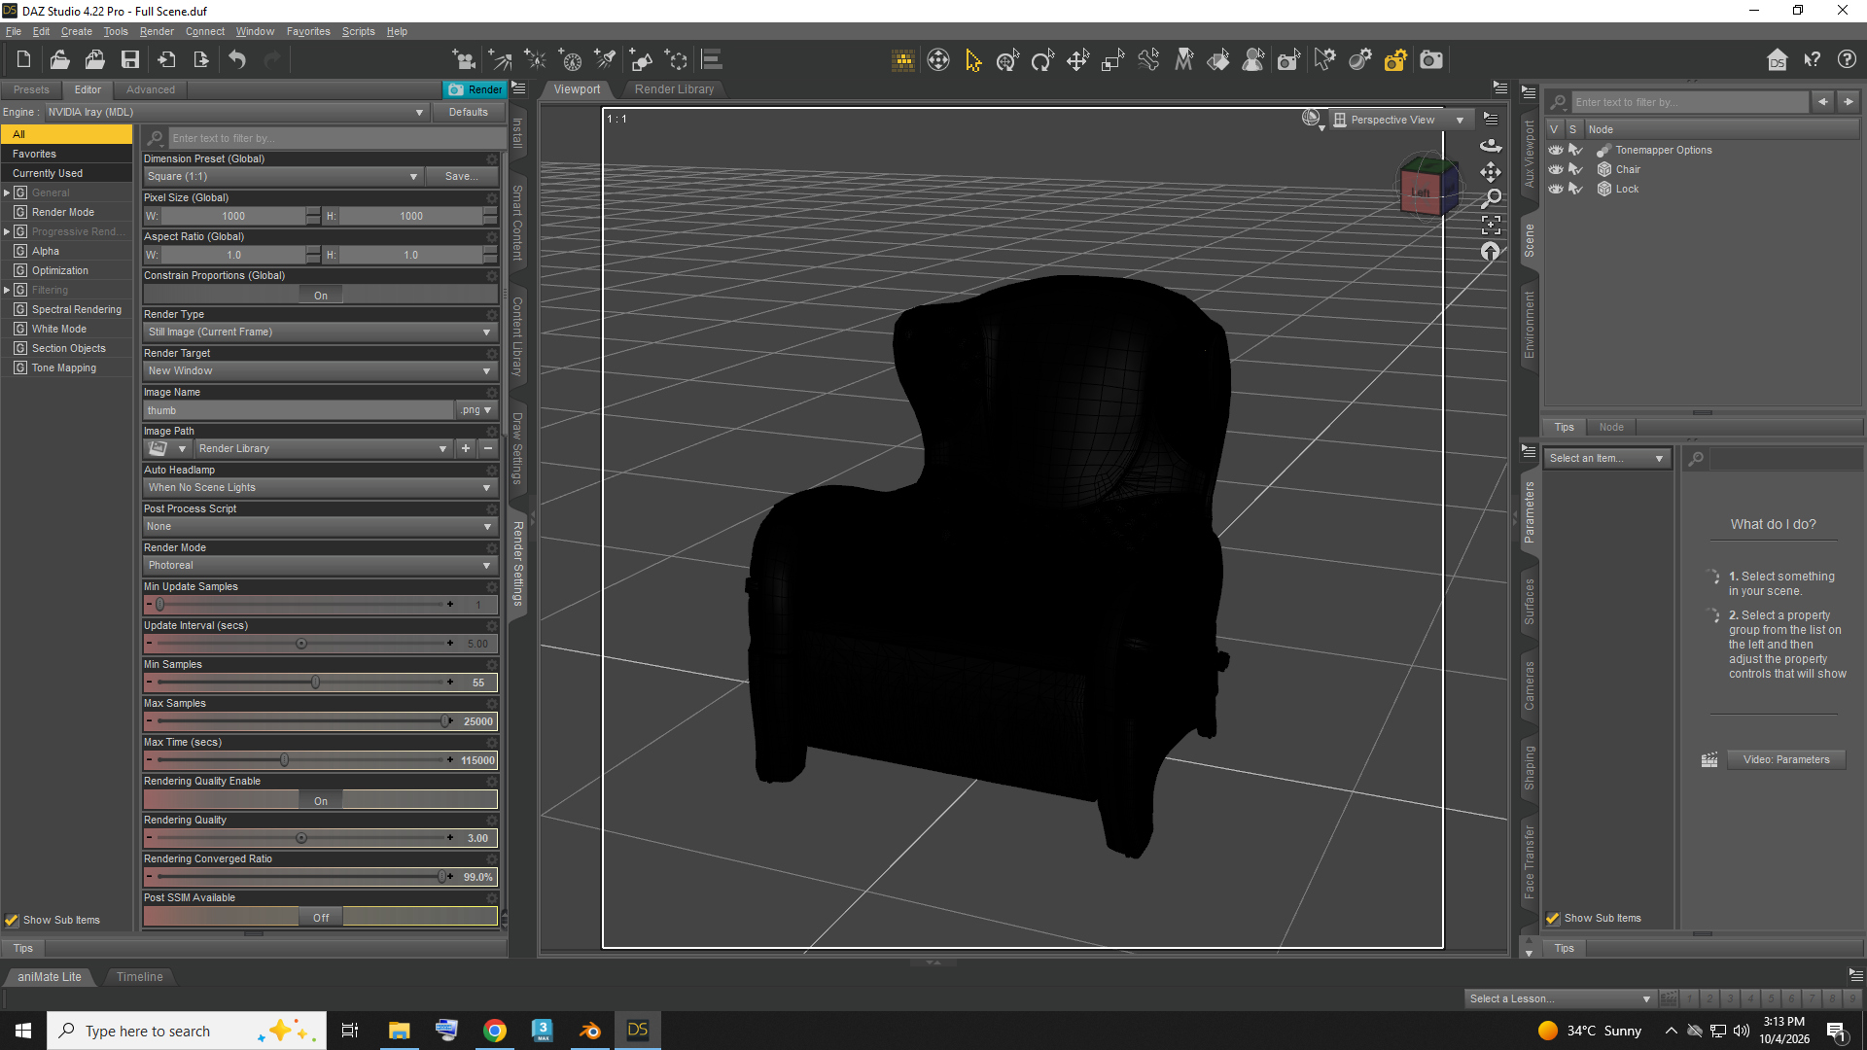Open DAZ store home icon
Image resolution: width=1867 pixels, height=1050 pixels.
pyautogui.click(x=1777, y=60)
